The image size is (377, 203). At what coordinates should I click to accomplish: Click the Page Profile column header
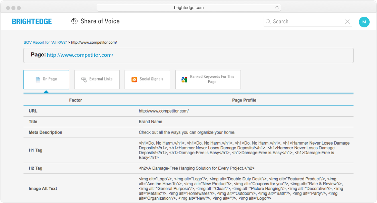pyautogui.click(x=244, y=100)
